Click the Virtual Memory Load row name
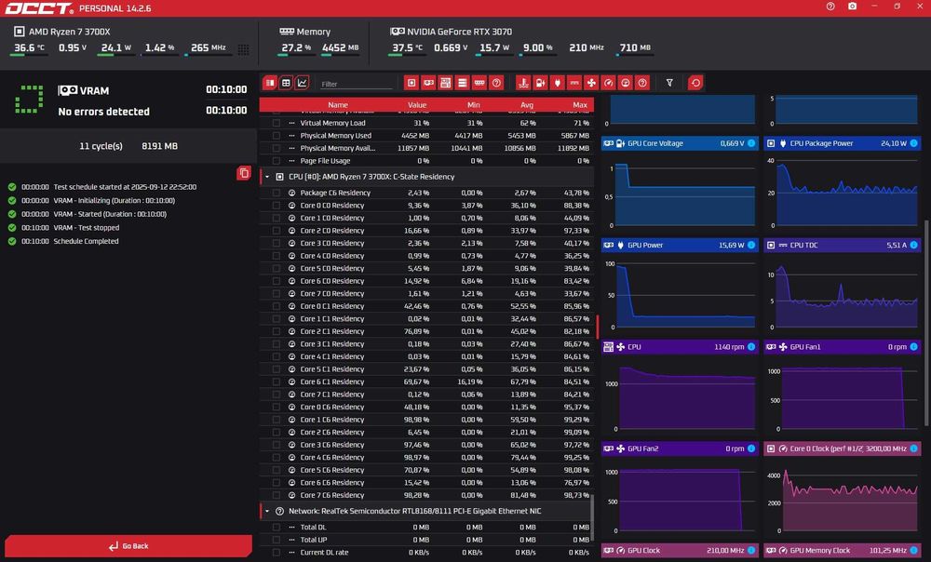 [332, 123]
